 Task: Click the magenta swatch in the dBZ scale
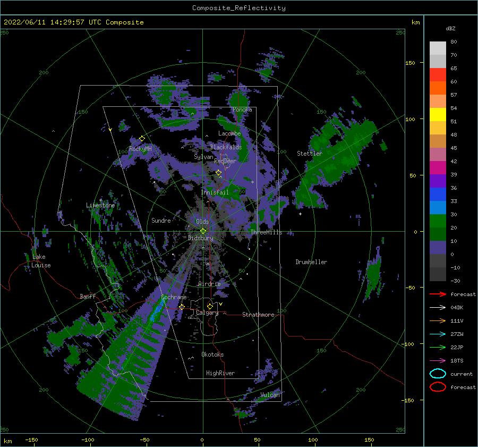point(438,168)
